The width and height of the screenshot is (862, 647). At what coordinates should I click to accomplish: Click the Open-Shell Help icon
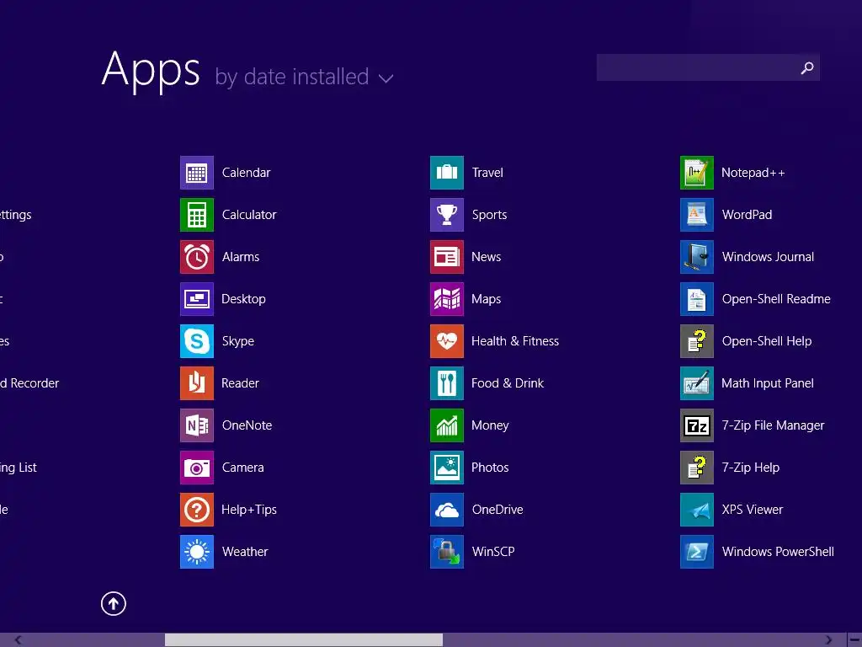tap(697, 341)
